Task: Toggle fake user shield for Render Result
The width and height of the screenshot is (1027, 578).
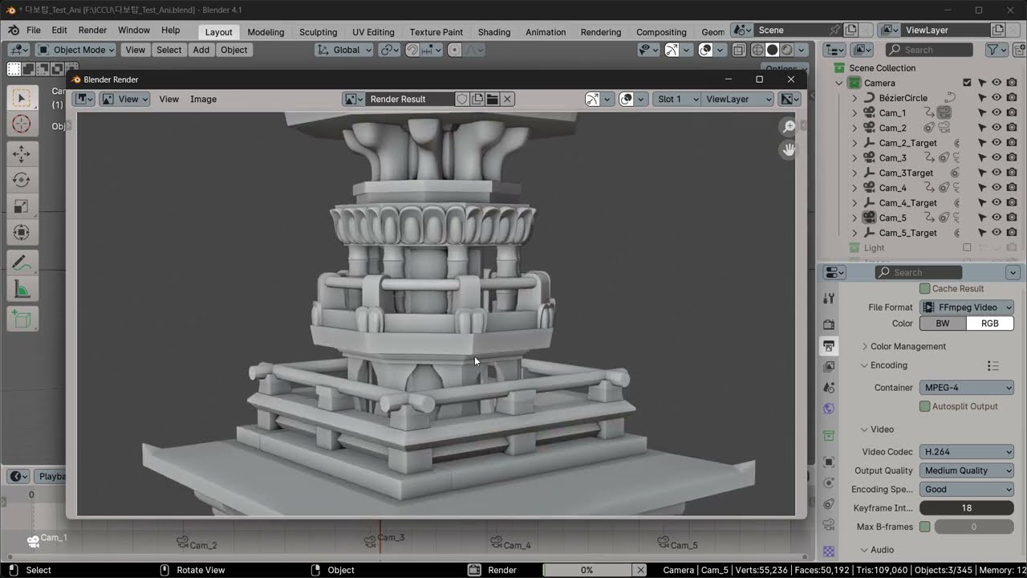Action: point(462,99)
